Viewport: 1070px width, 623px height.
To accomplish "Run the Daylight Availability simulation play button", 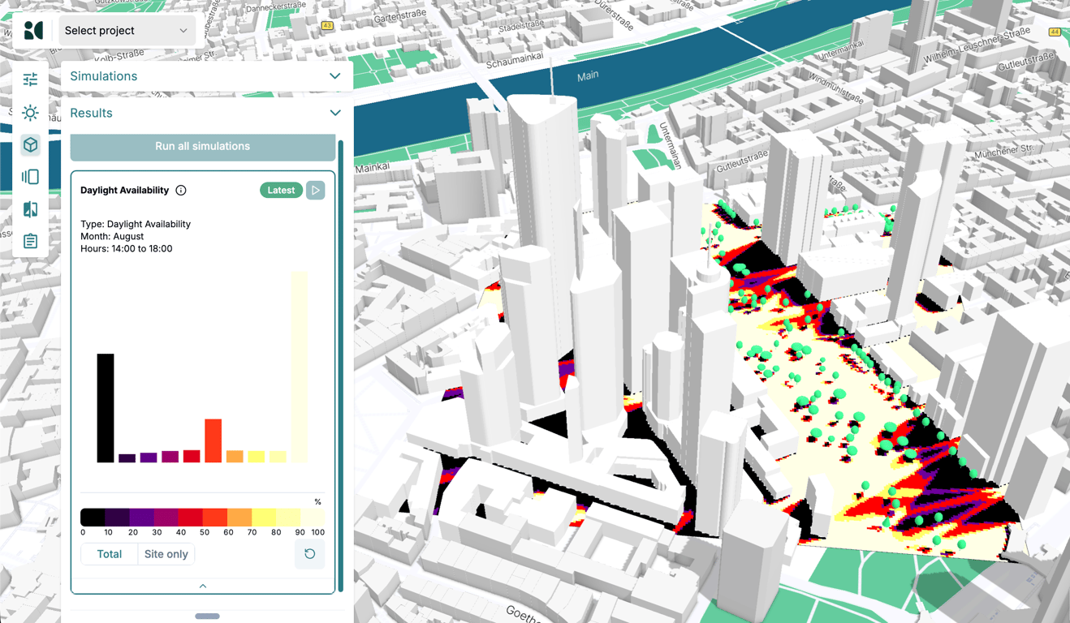I will pyautogui.click(x=316, y=191).
